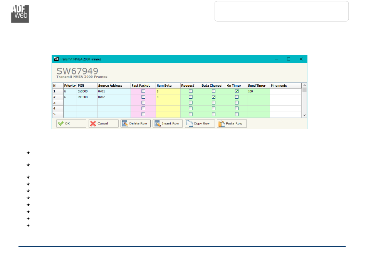Click the Paste Row clipboard icon
The width and height of the screenshot is (366, 254).
click(222, 123)
